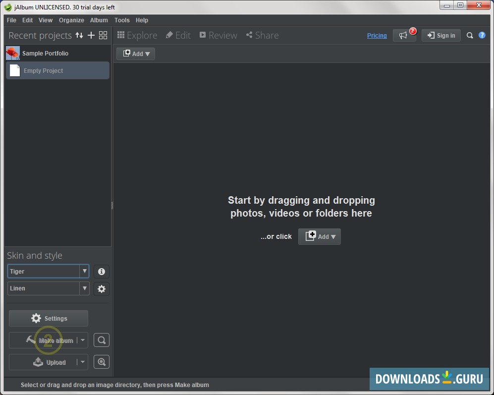The width and height of the screenshot is (494, 395).
Task: Open style settings gear beside Linen
Action: [x=102, y=289]
